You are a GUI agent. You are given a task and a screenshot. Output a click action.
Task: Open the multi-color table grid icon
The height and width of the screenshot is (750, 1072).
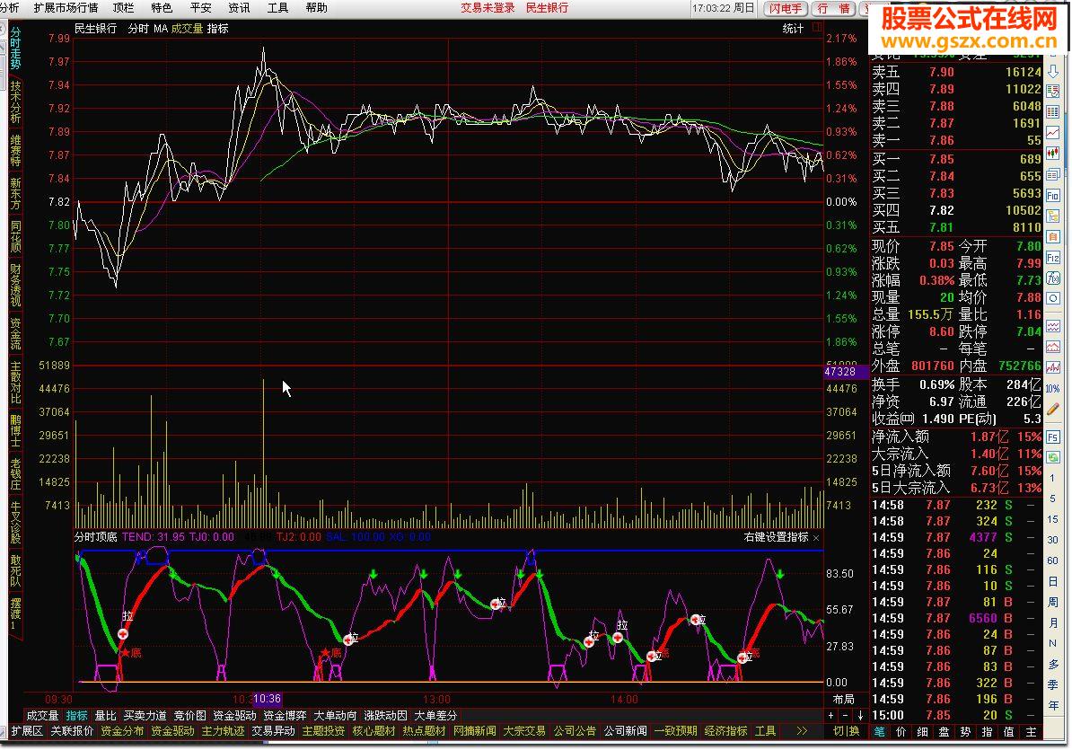1053,112
